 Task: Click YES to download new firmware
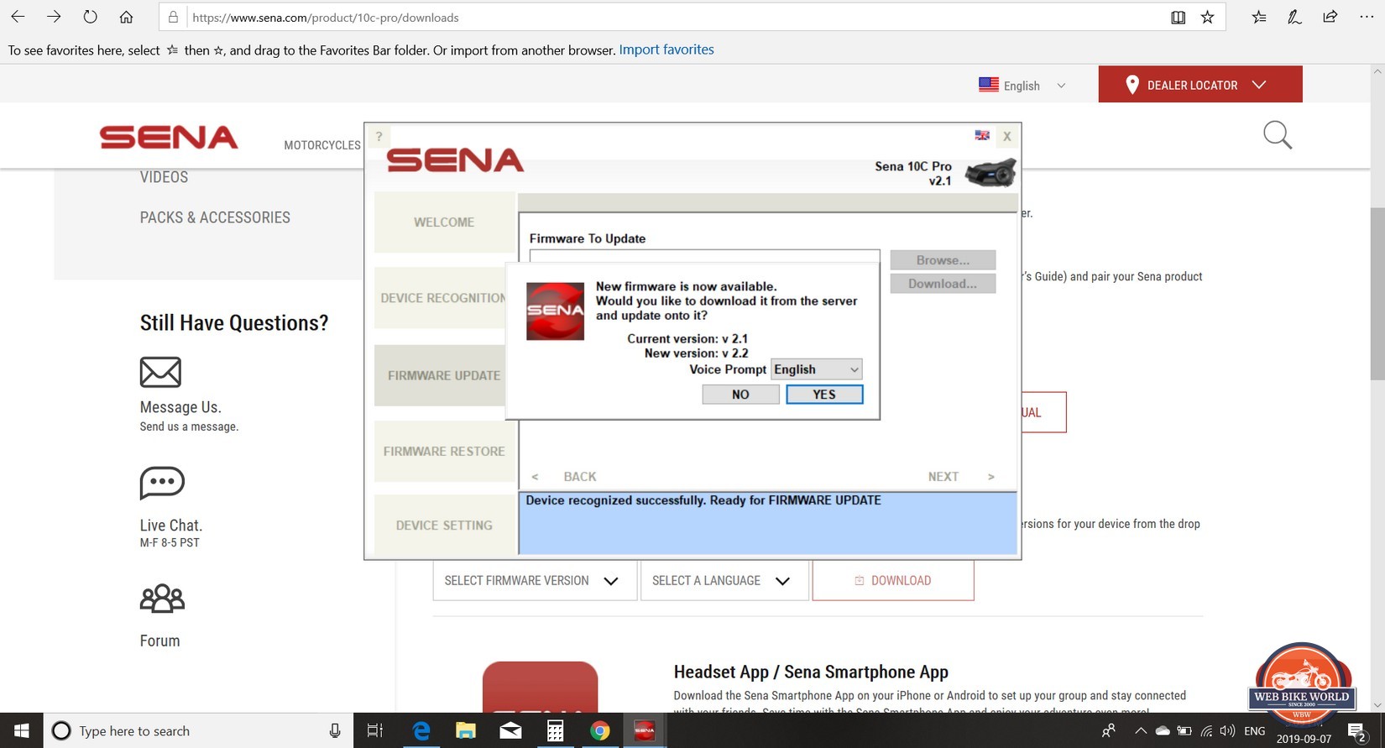coord(823,395)
